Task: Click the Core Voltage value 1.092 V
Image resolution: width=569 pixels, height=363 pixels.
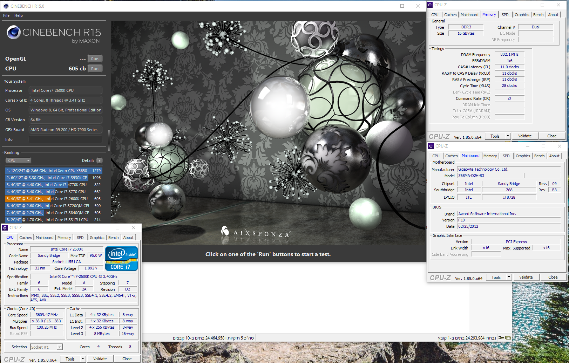Action: (91, 268)
